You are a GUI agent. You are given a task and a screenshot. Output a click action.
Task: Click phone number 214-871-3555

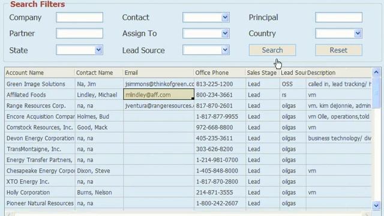tap(214, 192)
